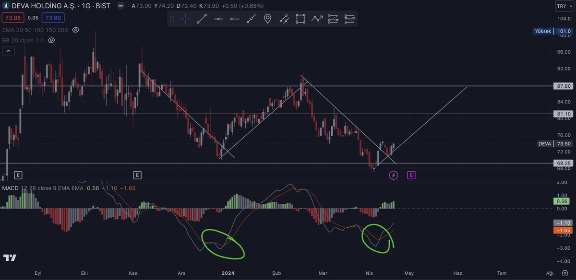Click the MACD 12 26 close 9 legend
576x280 pixels.
click(42, 188)
